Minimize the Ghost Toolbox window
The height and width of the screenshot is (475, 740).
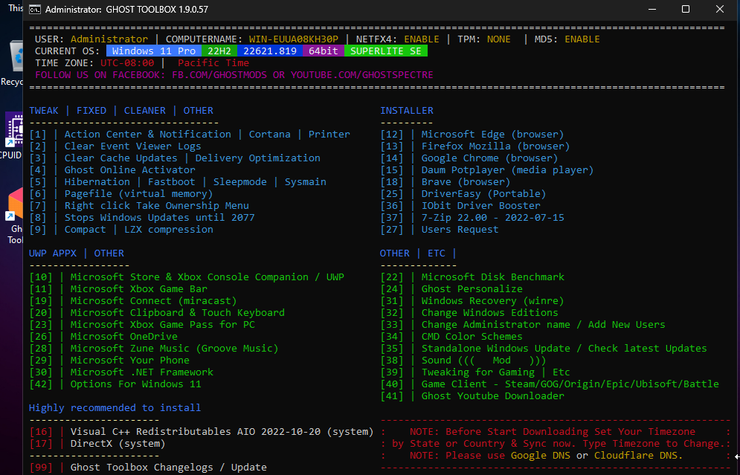(652, 10)
